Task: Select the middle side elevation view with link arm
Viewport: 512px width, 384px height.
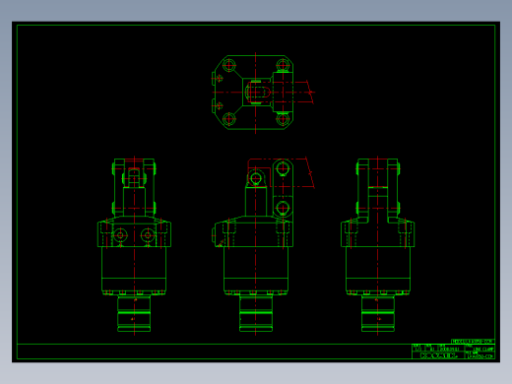Action: (x=263, y=245)
